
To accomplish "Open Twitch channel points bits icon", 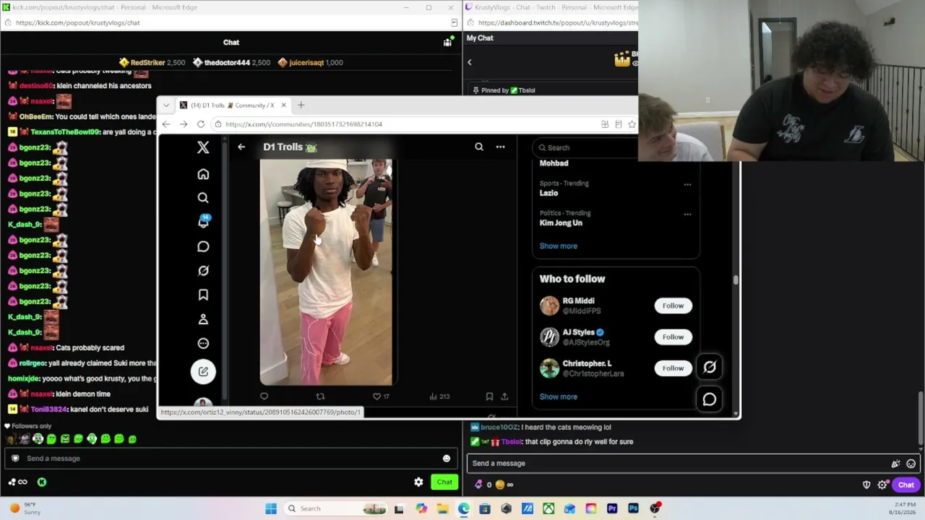I will (478, 485).
